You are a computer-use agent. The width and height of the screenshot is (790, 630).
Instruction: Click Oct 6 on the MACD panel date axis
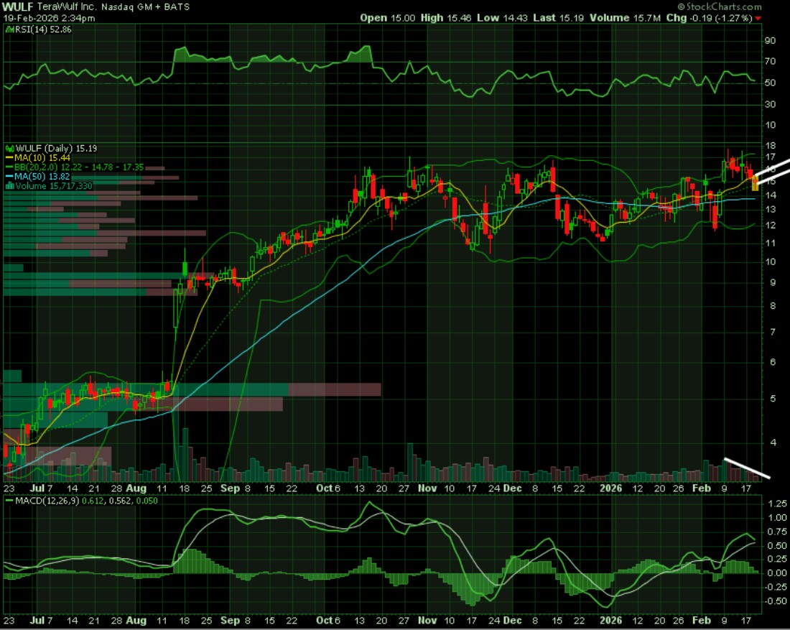pyautogui.click(x=328, y=621)
